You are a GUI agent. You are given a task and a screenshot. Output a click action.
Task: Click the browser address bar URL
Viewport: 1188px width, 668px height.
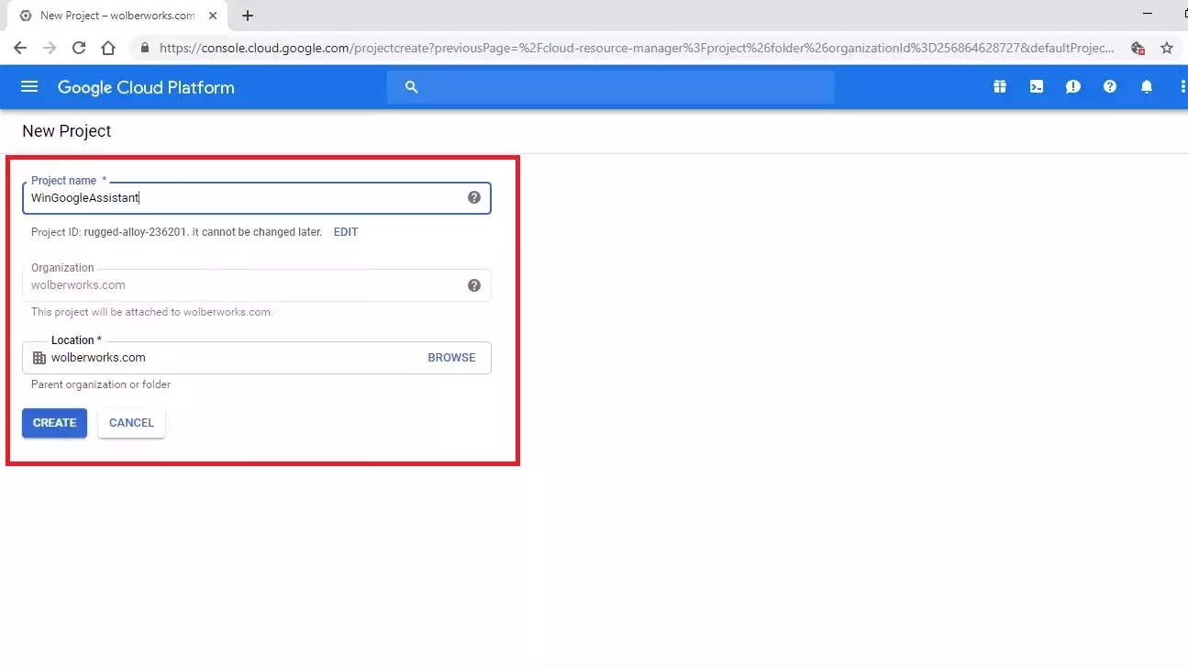coord(637,48)
